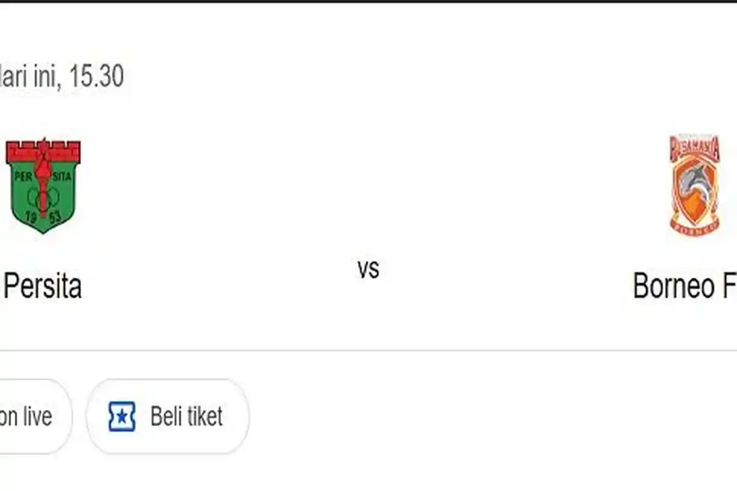Click the "tiket" label text
Image resolution: width=737 pixels, height=491 pixels.
204,417
